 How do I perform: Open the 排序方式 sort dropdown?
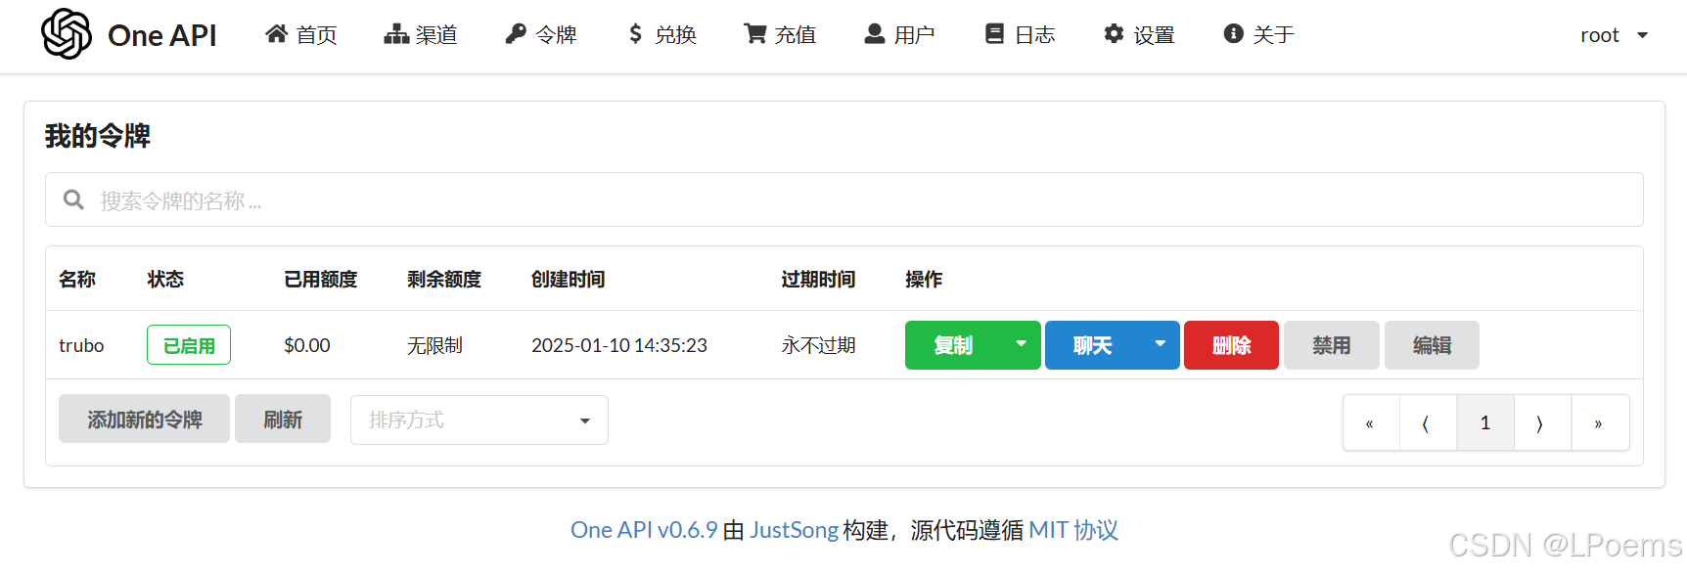(x=479, y=419)
